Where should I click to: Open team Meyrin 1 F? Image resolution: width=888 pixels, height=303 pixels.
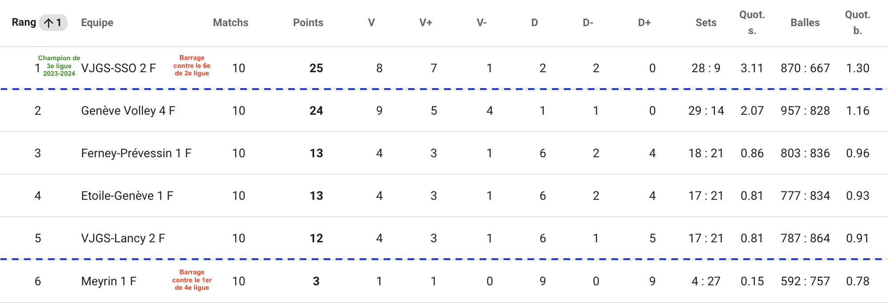(x=109, y=281)
